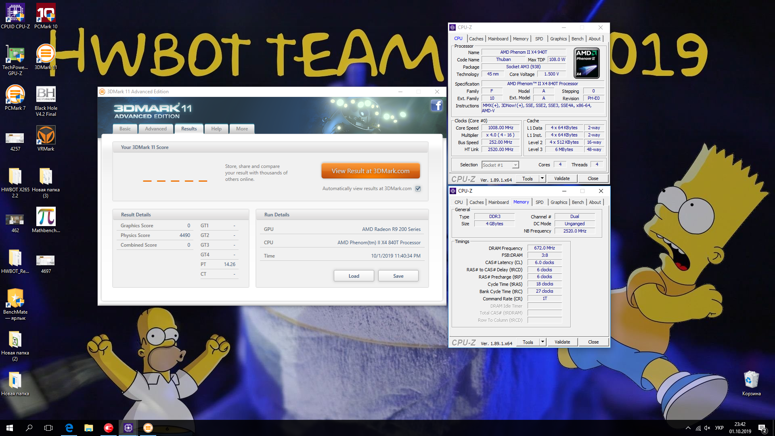The width and height of the screenshot is (775, 436).
Task: Switch to Basic tab in 3DMark 11
Action: coord(125,129)
